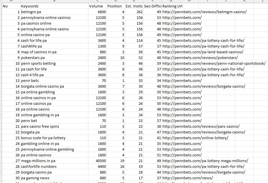Select the 'borgata pa' keyword cell
Image resolution: width=268 pixels, height=183 pixels.
[54, 132]
